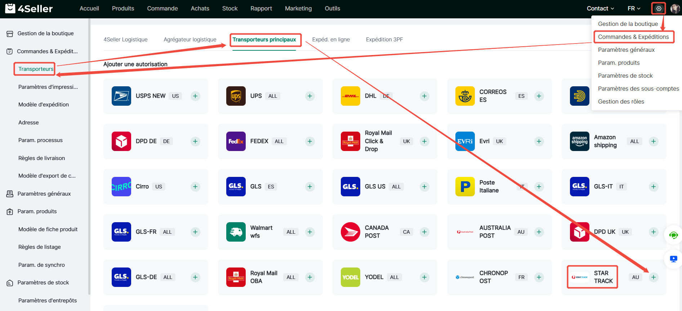Add GLS-DE carrier with plus icon

pyautogui.click(x=195, y=277)
